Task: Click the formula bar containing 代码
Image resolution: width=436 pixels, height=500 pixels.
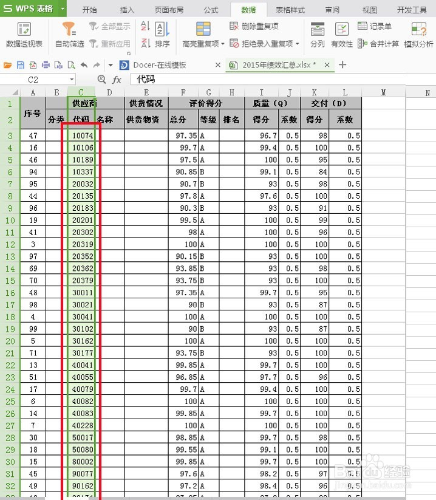Action: [268, 80]
